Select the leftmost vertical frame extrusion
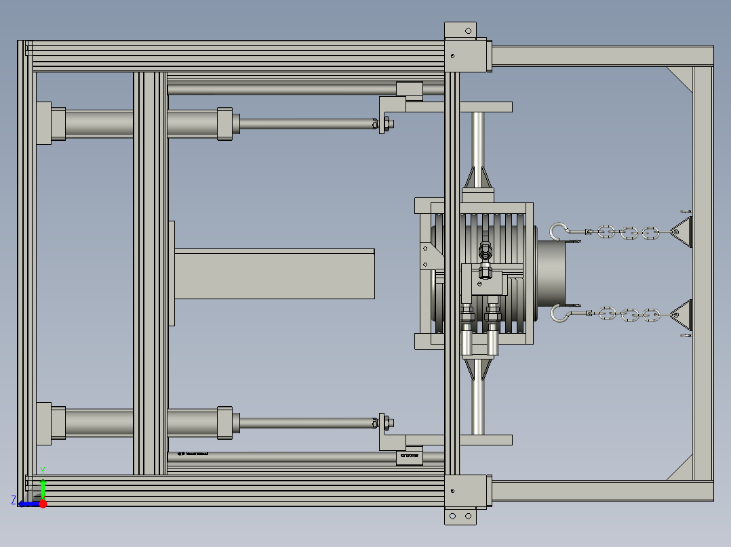This screenshot has height=547, width=731. pos(26,273)
